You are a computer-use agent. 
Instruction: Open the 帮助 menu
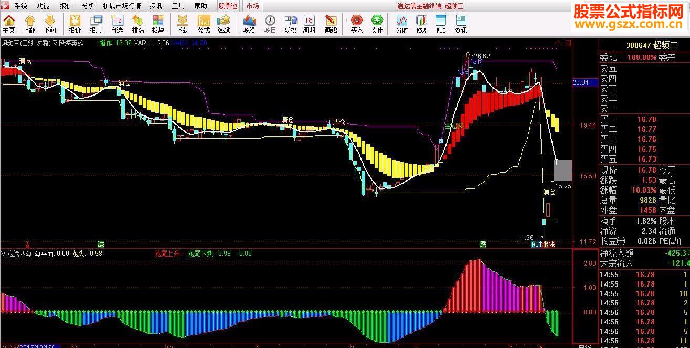pos(200,6)
